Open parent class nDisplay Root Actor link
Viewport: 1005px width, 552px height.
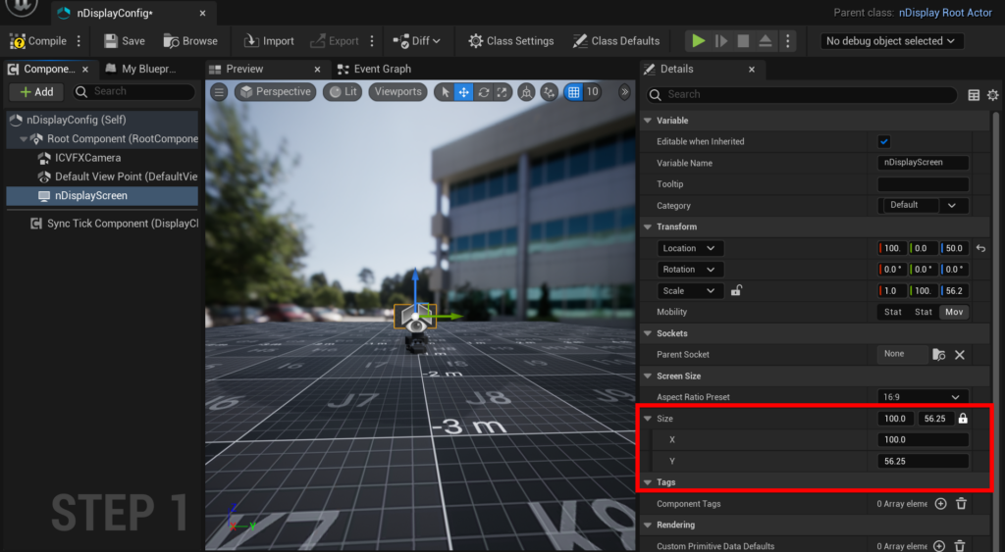945,13
